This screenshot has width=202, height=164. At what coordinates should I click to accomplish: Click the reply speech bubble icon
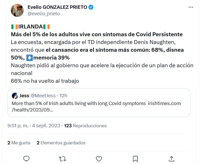point(26,158)
